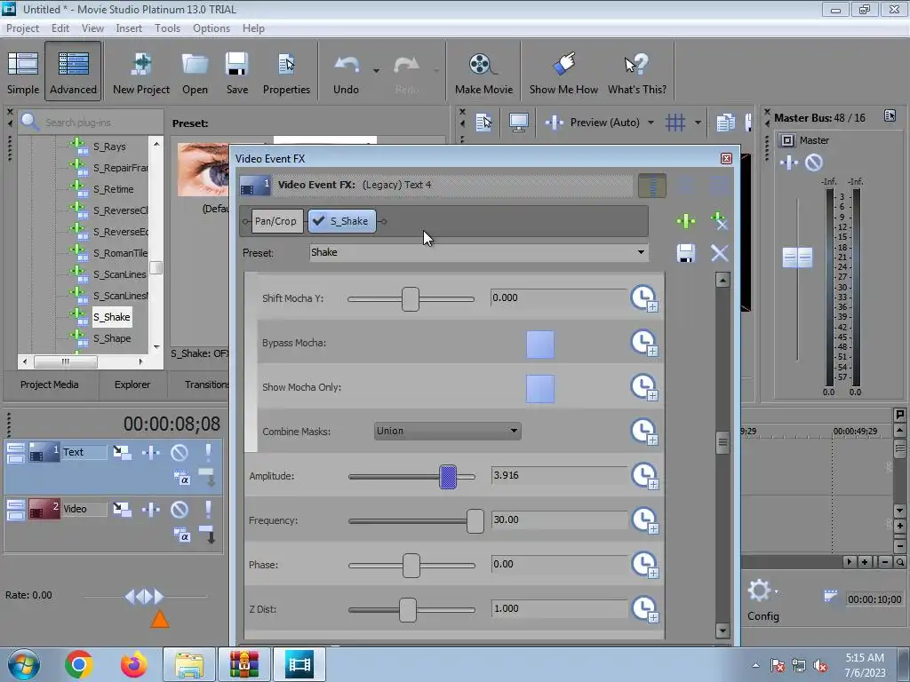Create a New Project

coord(141,73)
